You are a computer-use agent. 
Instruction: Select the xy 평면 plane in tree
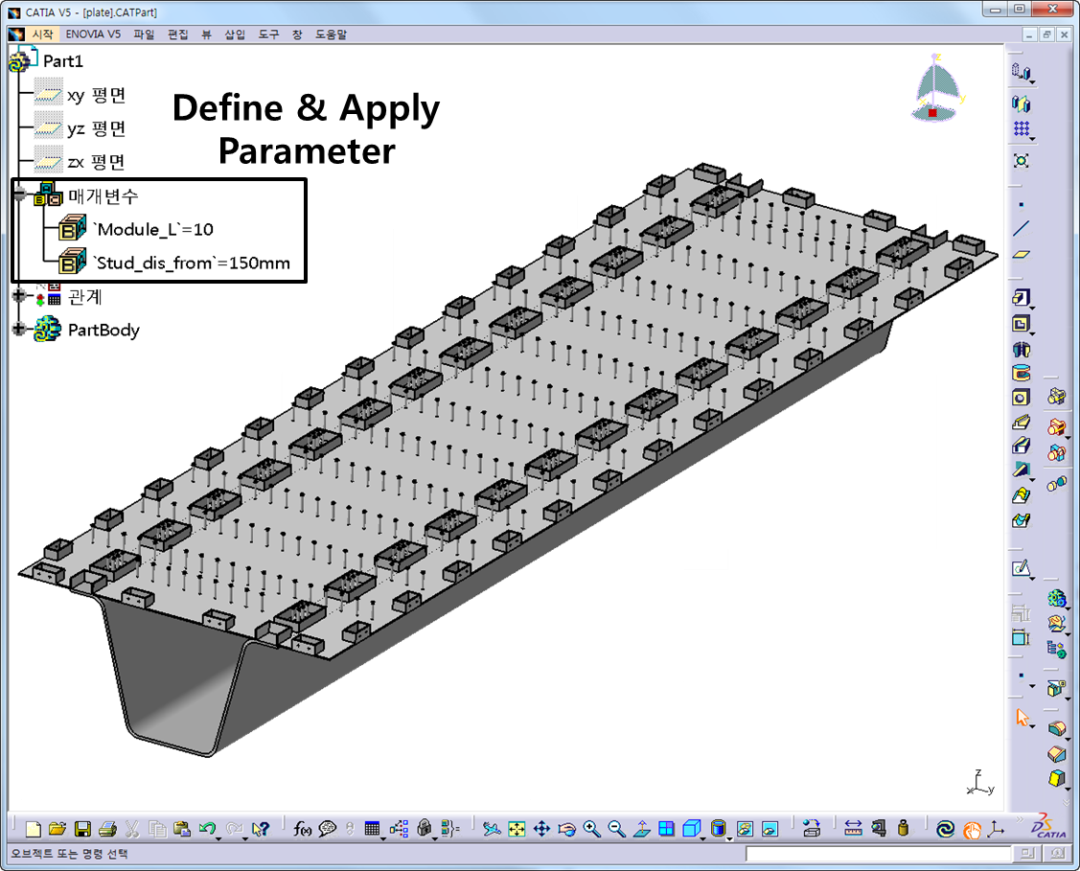point(97,95)
